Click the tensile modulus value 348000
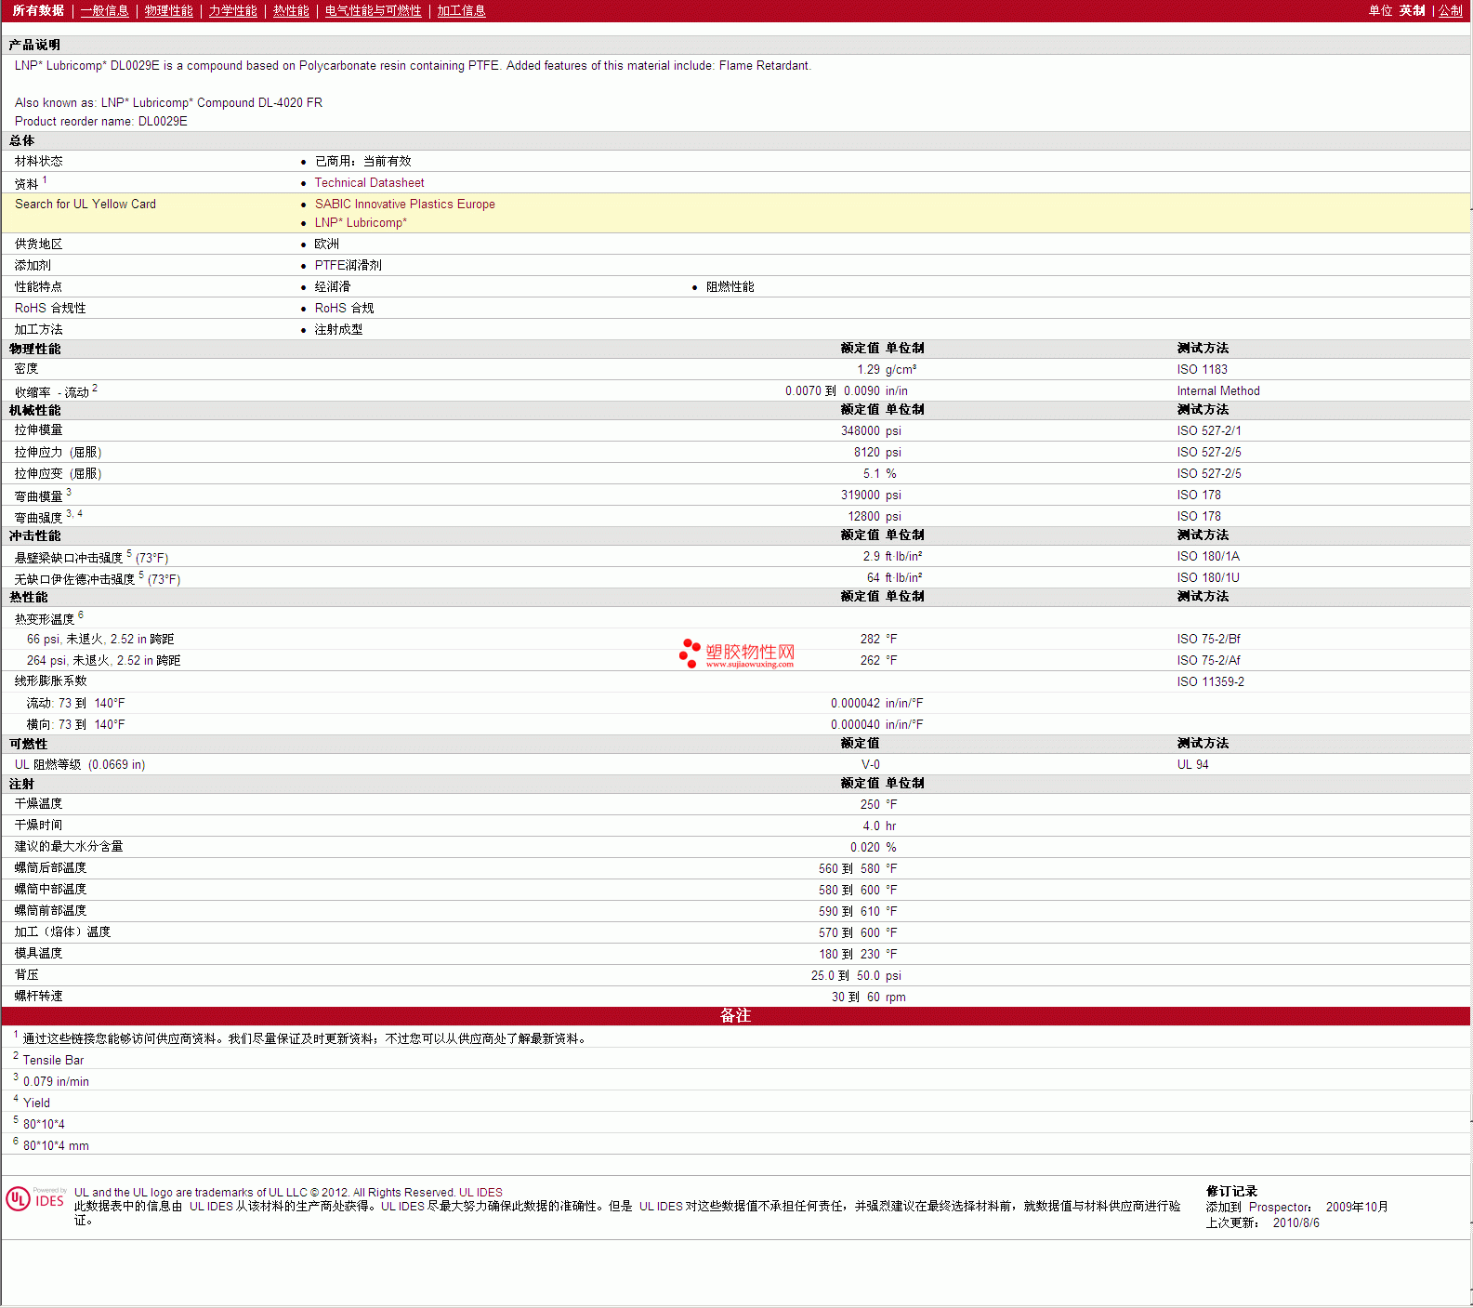 click(x=860, y=431)
